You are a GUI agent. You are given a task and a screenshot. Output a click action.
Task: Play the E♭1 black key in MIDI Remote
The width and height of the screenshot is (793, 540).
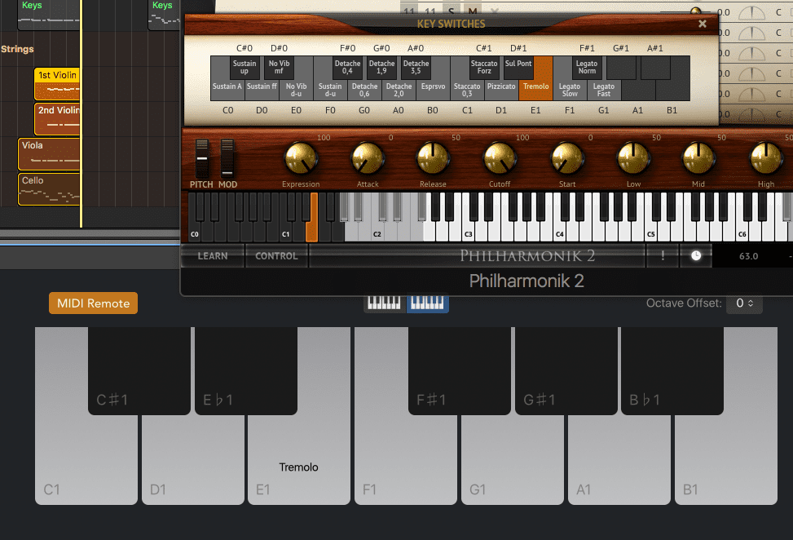tap(246, 371)
